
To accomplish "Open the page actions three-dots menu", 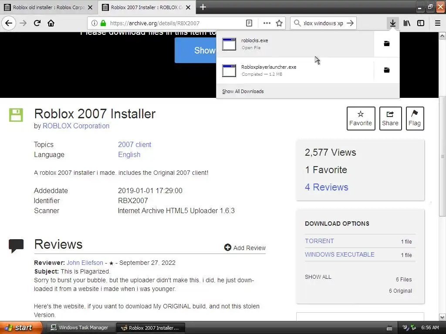I will (x=267, y=23).
